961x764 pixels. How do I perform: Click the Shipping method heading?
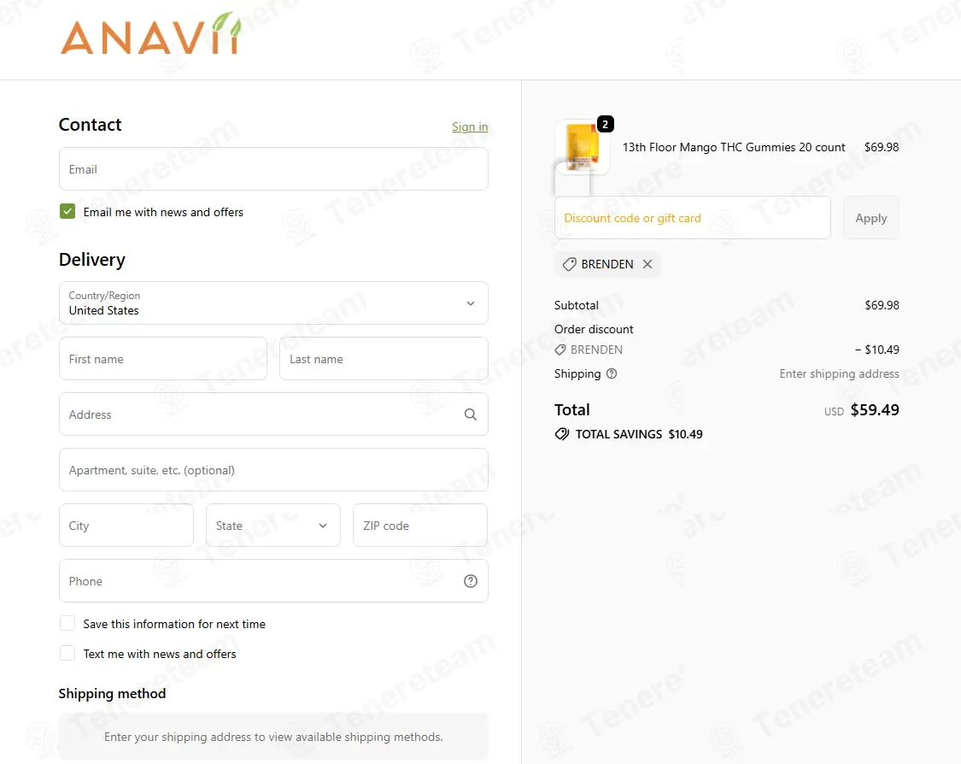click(x=112, y=693)
